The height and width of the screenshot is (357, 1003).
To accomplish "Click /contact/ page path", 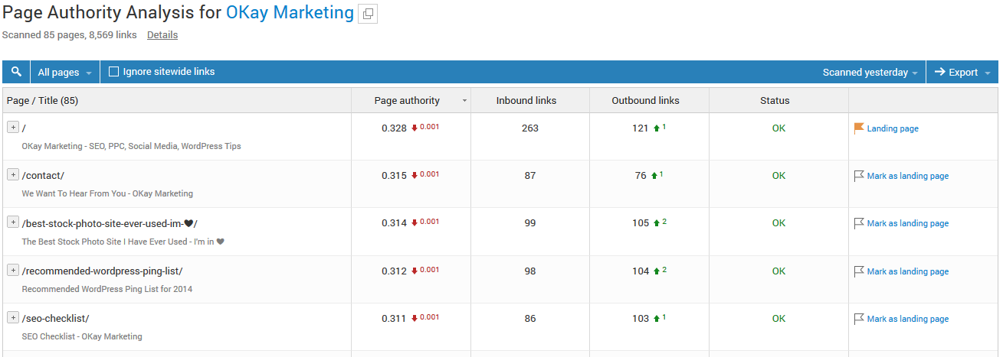I will point(43,176).
